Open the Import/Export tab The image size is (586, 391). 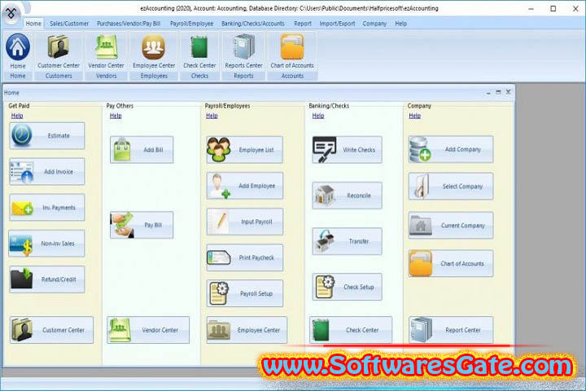point(337,24)
